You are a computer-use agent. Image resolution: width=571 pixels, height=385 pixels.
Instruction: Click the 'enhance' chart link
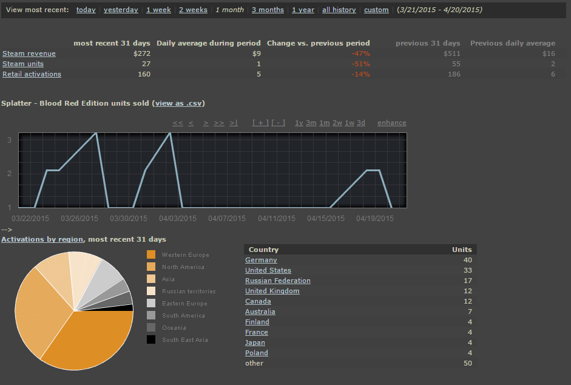click(392, 123)
